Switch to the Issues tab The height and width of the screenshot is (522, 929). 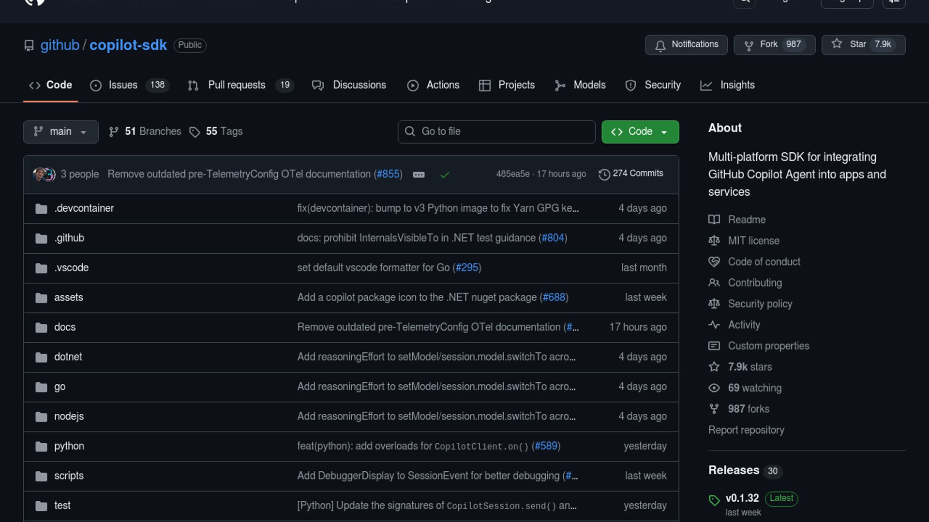tap(123, 85)
